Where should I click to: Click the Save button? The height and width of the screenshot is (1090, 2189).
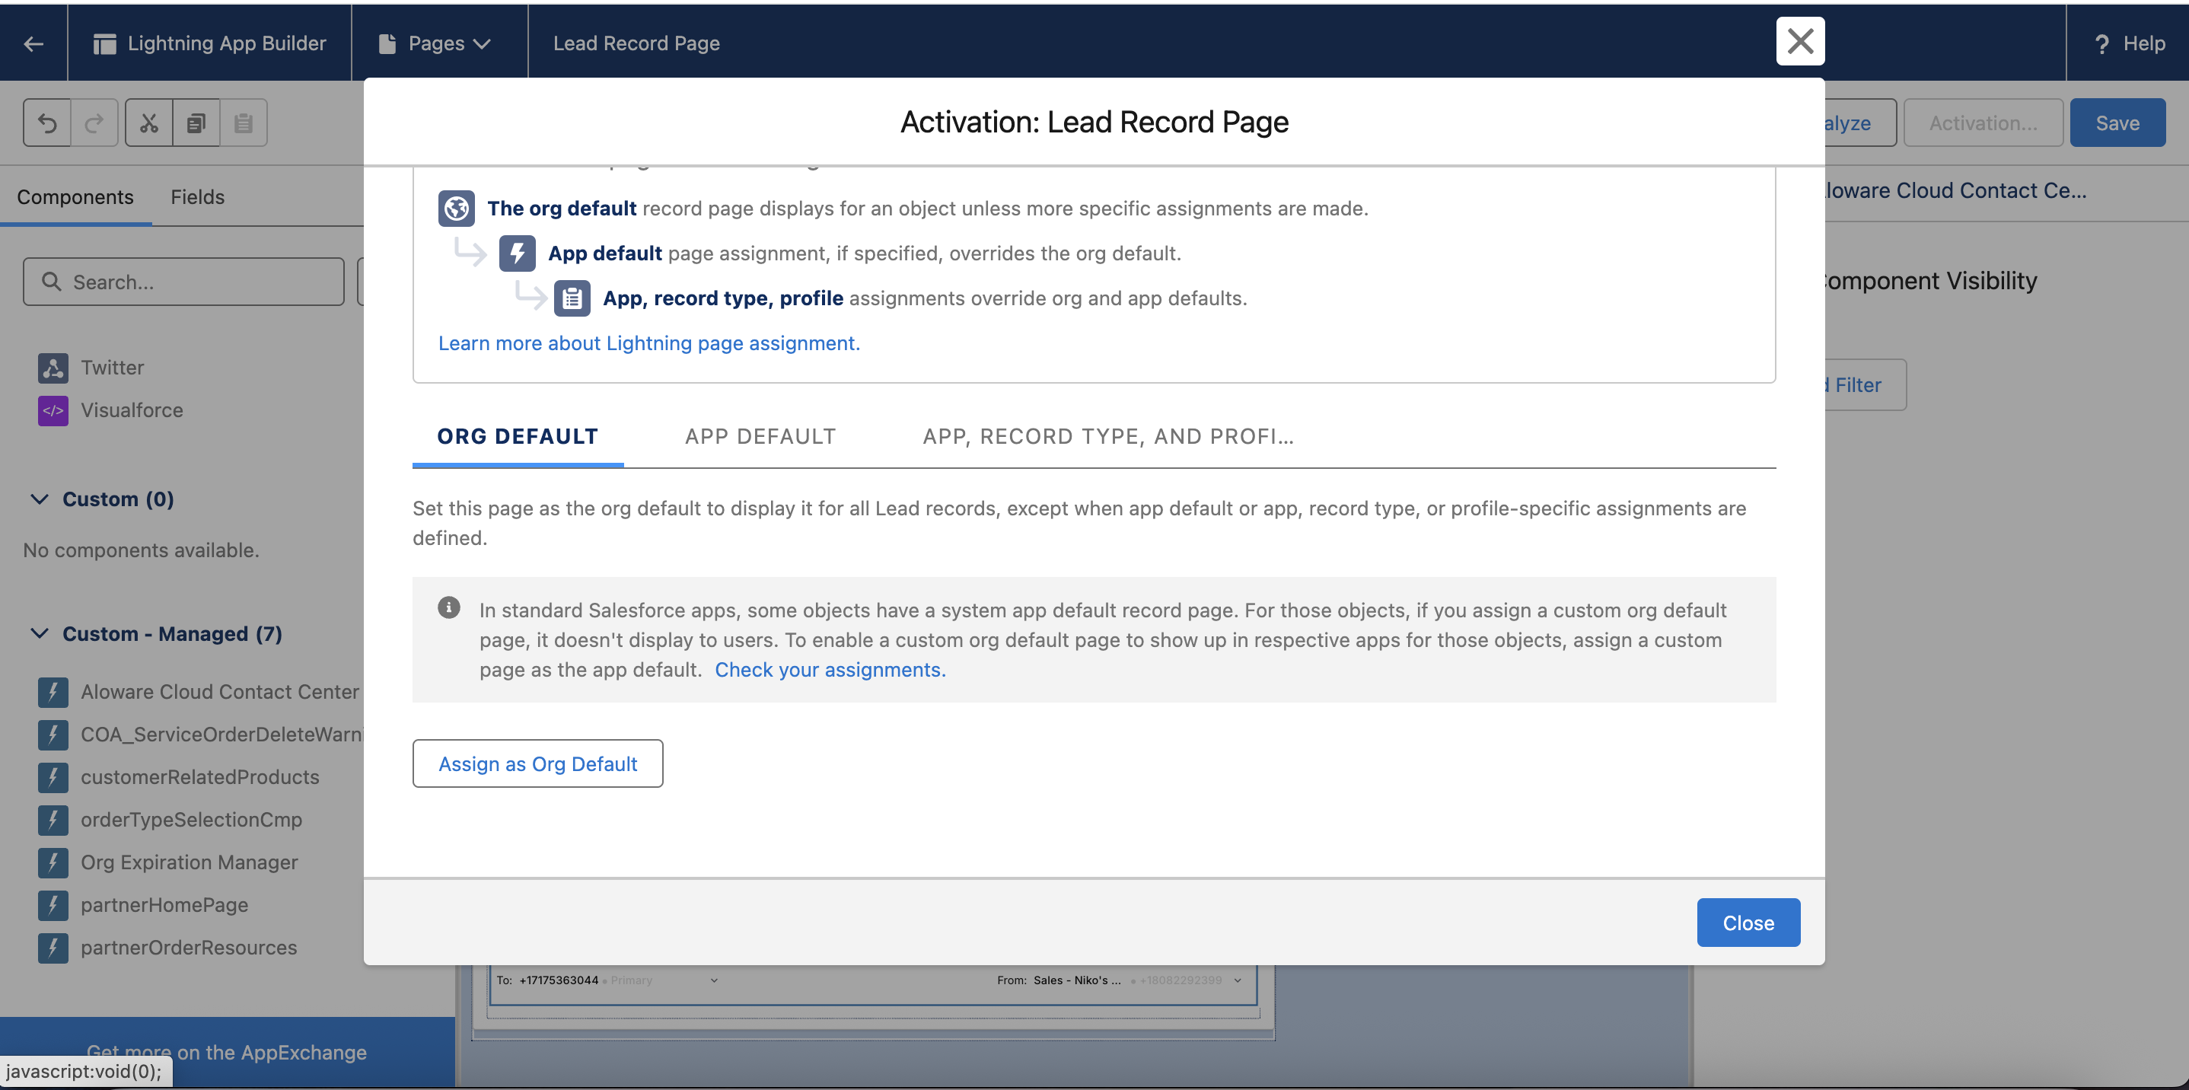coord(2117,123)
